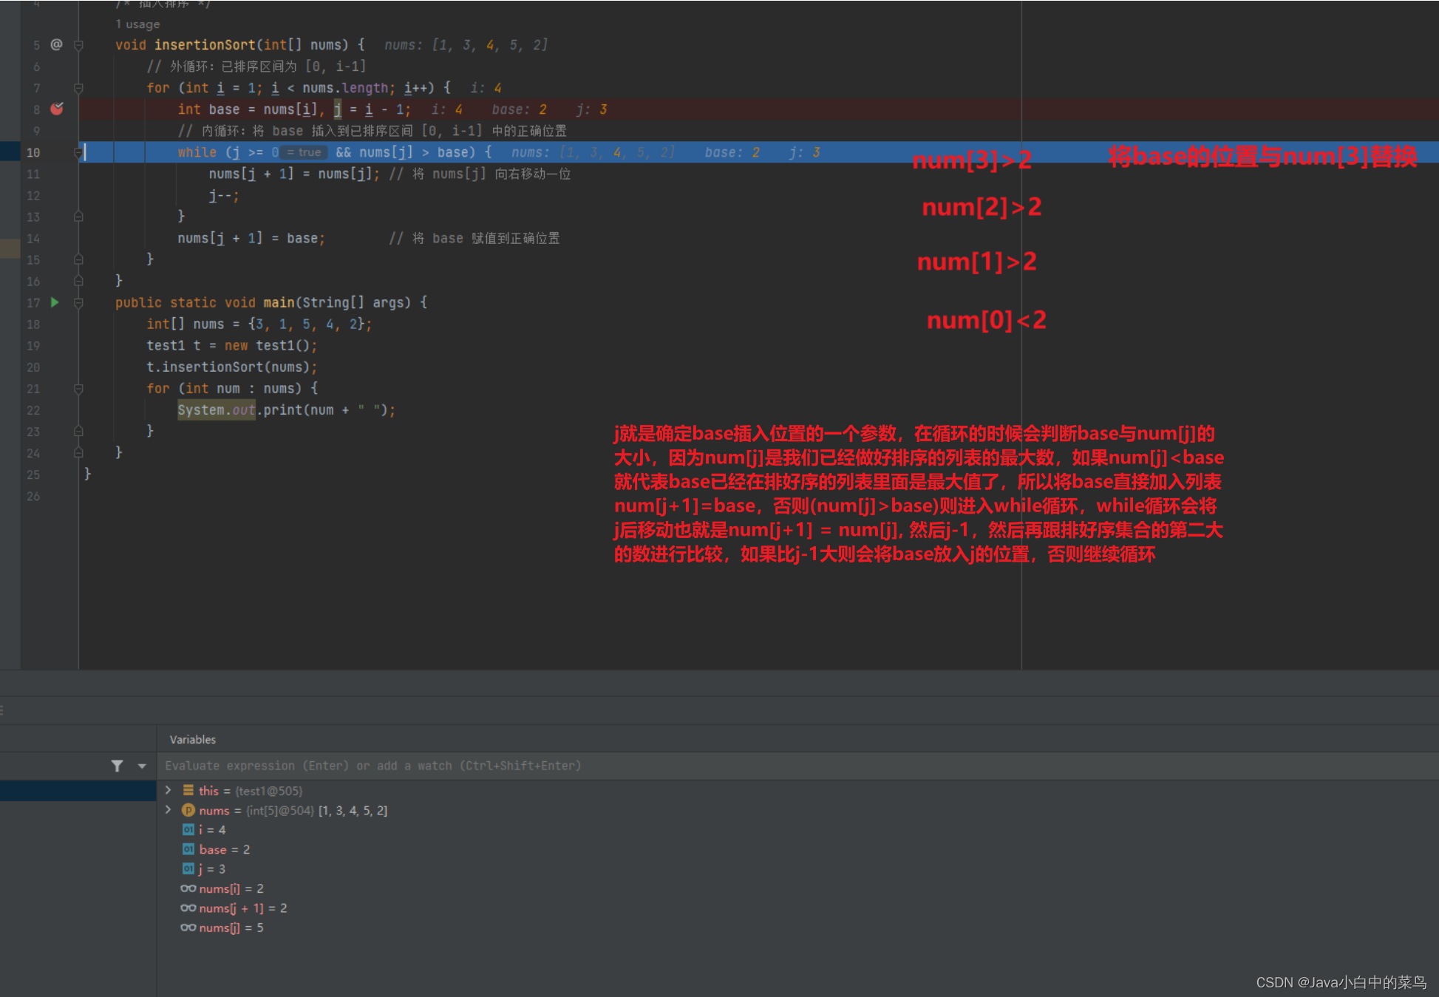Remove the breakpoint on line 8
The image size is (1439, 997).
[x=57, y=109]
